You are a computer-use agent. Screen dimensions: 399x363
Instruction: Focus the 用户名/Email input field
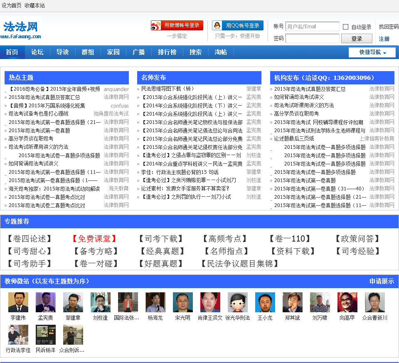312,27
